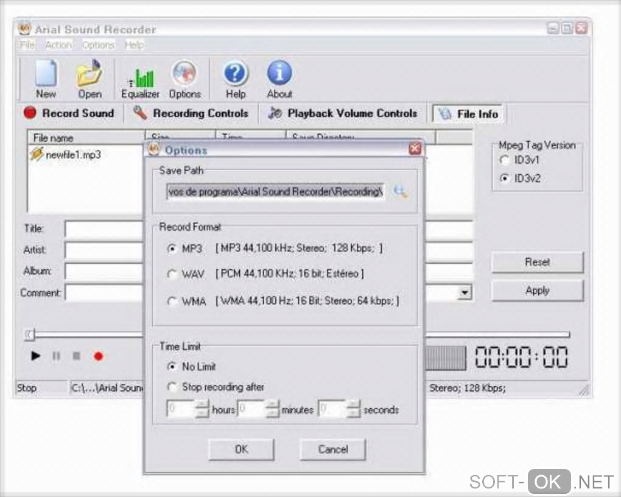Click the Album input field
This screenshot has height=497, width=621.
(x=104, y=272)
